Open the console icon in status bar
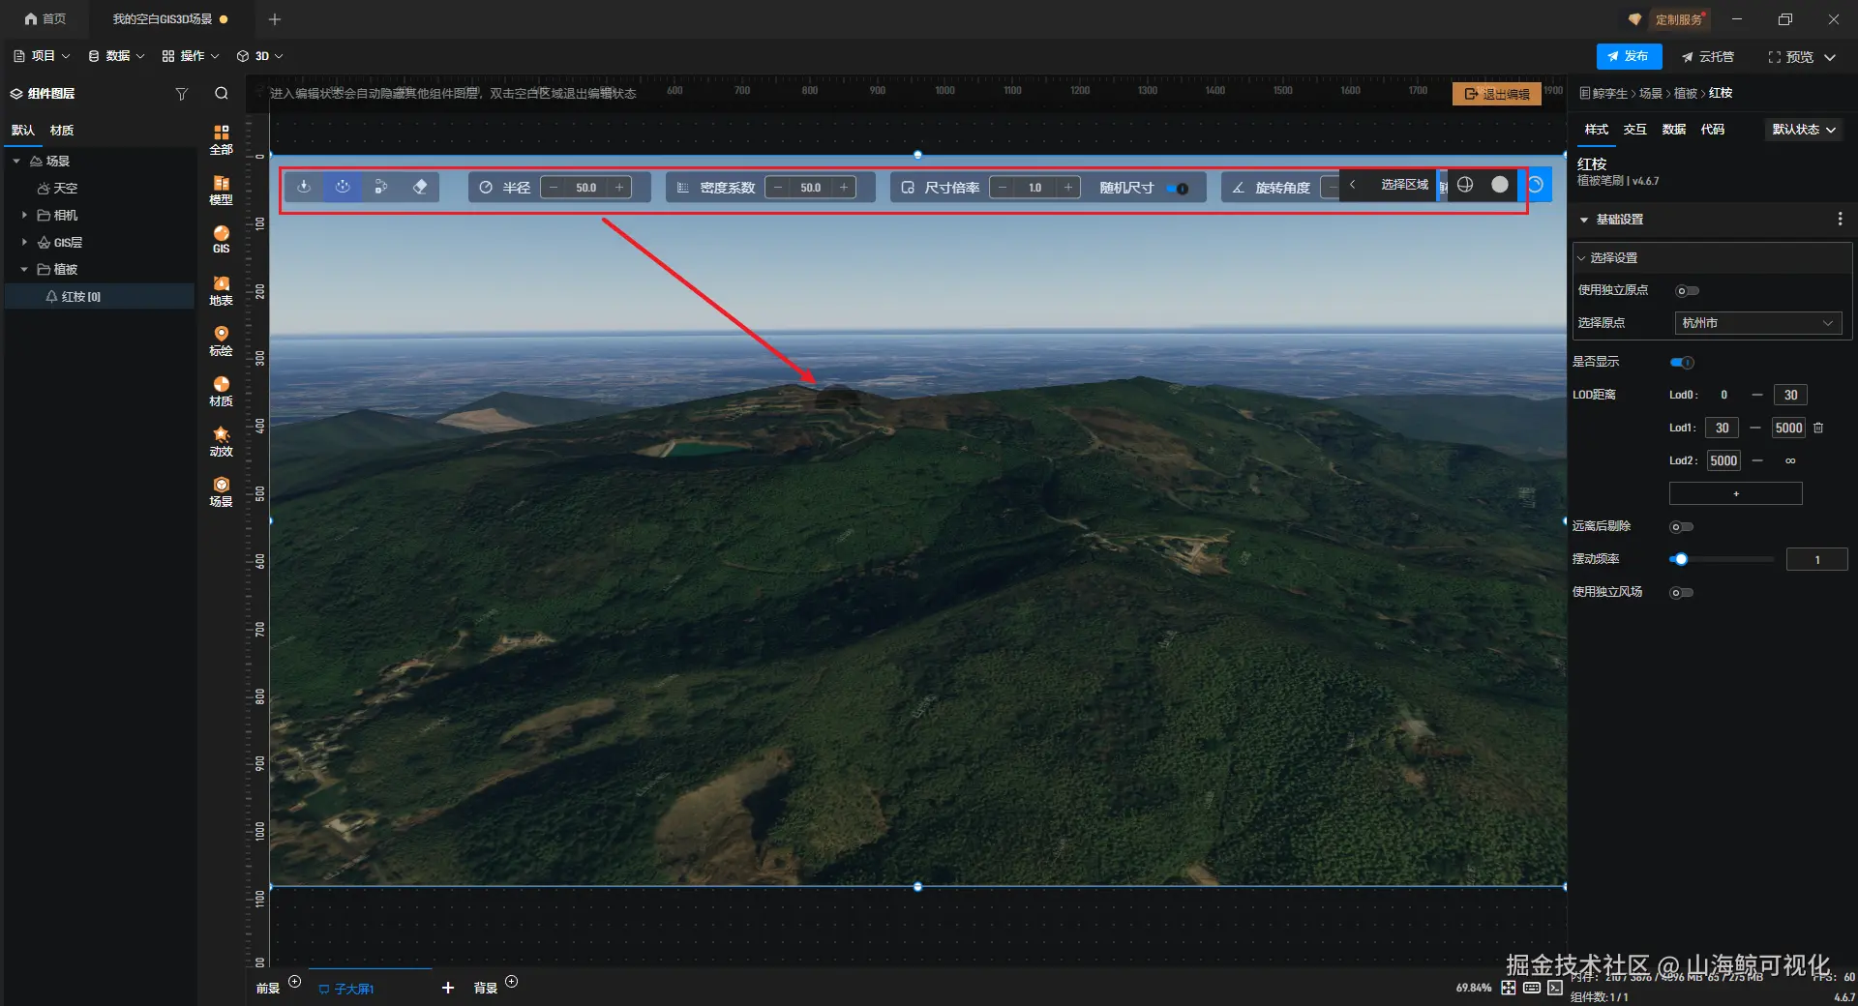This screenshot has width=1858, height=1006. [1555, 988]
